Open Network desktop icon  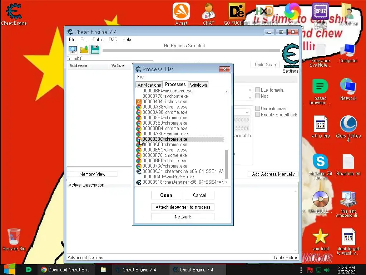tap(348, 89)
